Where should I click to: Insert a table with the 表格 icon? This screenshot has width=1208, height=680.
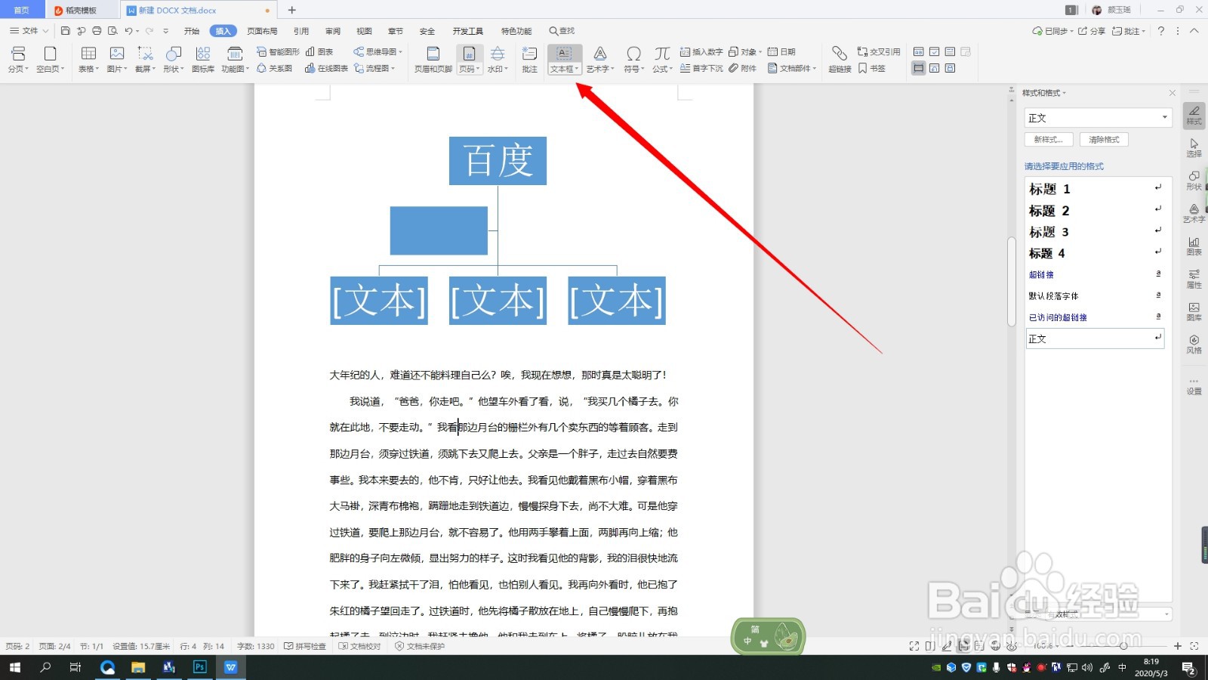click(x=88, y=59)
